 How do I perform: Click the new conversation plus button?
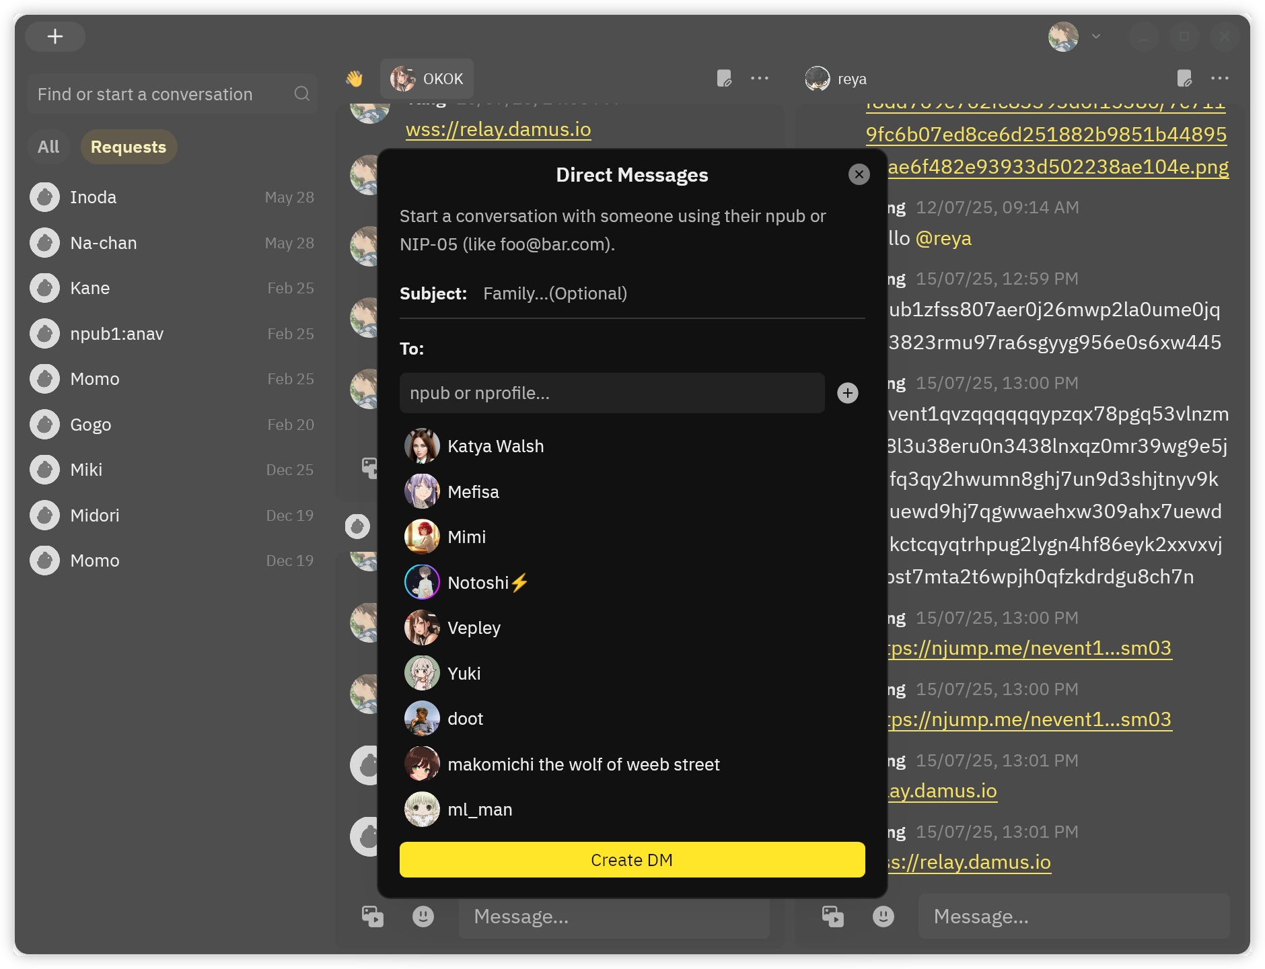click(55, 36)
